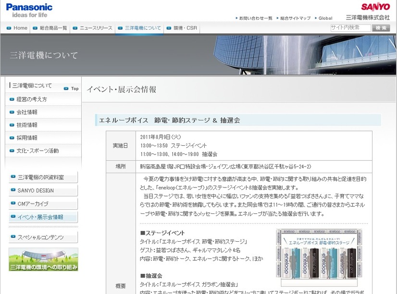Select the Home navigation tab
This screenshot has width=397, height=294.
tap(17, 28)
